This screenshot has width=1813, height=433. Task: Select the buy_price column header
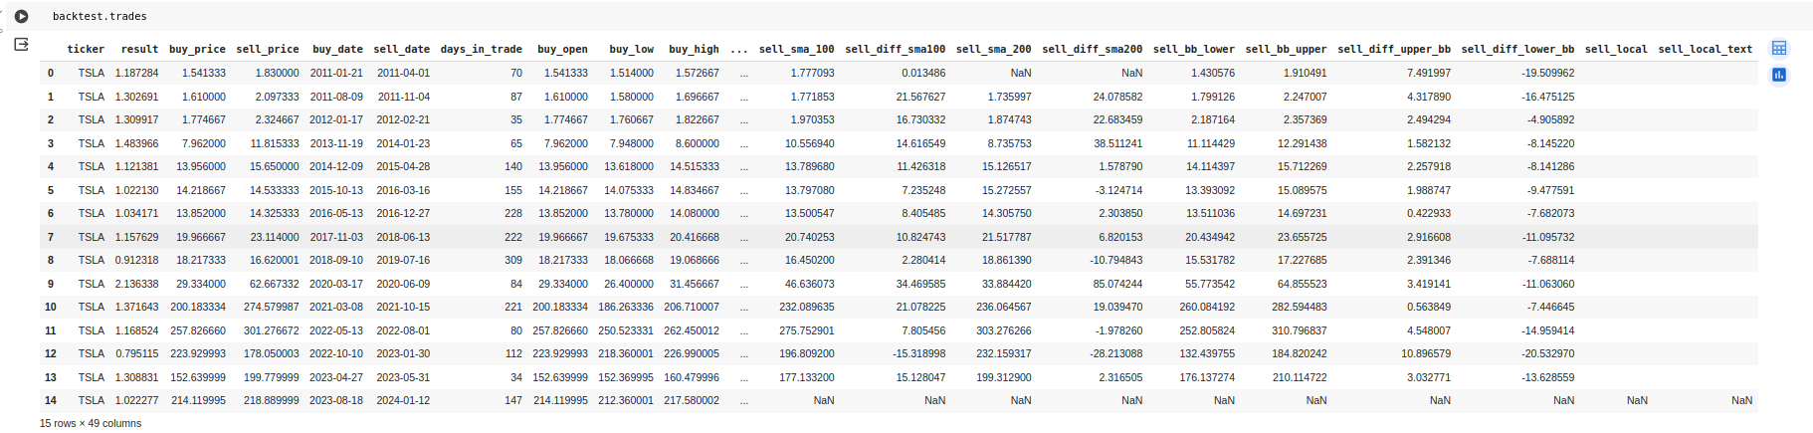pos(197,49)
